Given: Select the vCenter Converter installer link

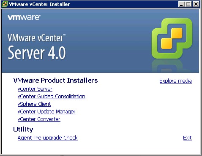Looking at the screenshot, I should [39, 119].
